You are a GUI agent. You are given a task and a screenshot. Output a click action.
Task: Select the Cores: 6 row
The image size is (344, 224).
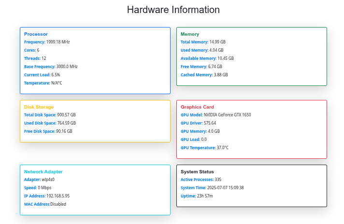[31, 50]
